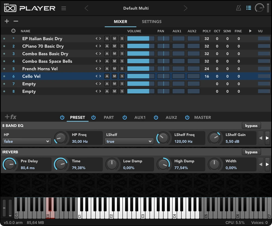Toggle the AUX1 effects power button

125,117
